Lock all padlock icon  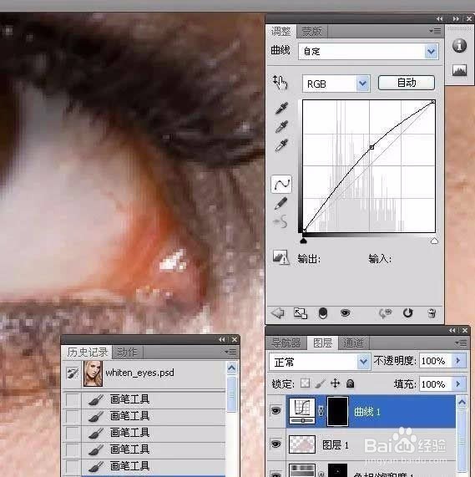(350, 383)
